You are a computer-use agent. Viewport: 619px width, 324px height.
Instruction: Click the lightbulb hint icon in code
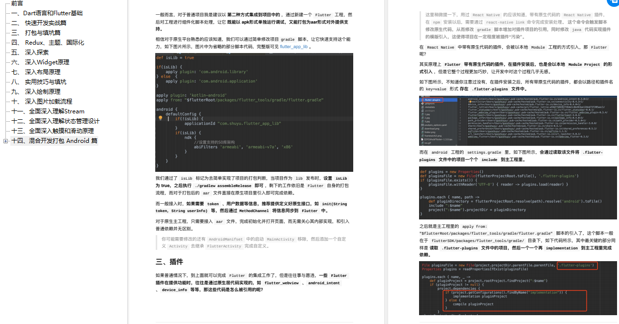point(160,118)
